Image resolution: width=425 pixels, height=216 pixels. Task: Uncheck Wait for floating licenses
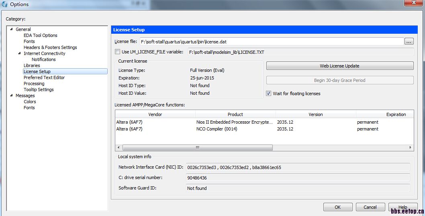tap(269, 93)
